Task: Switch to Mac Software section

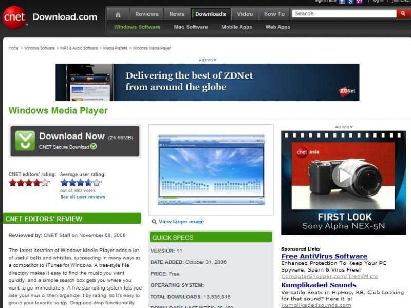Action: [191, 27]
